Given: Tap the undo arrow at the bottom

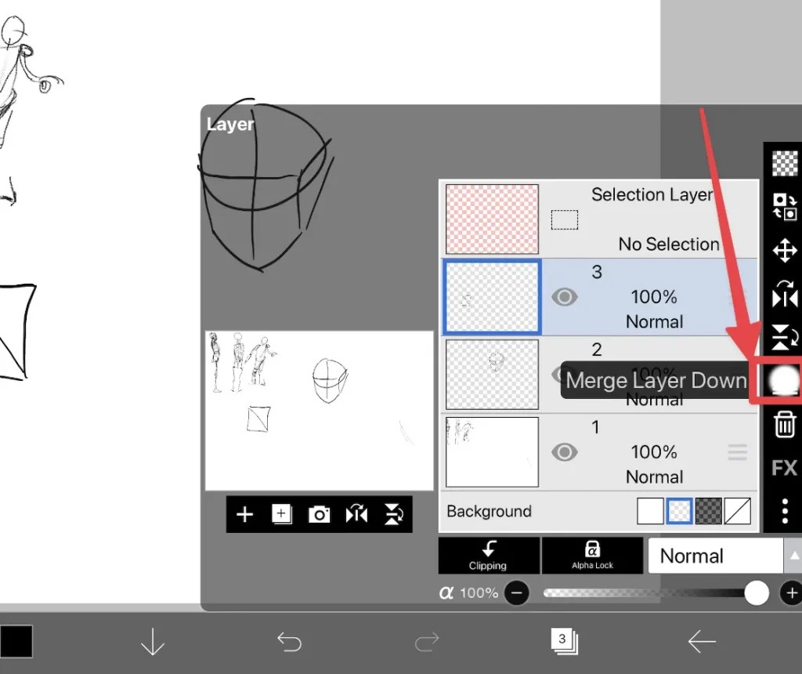Looking at the screenshot, I should [x=289, y=641].
